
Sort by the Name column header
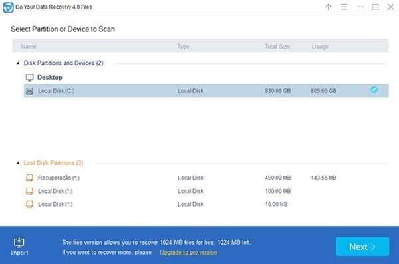29,47
